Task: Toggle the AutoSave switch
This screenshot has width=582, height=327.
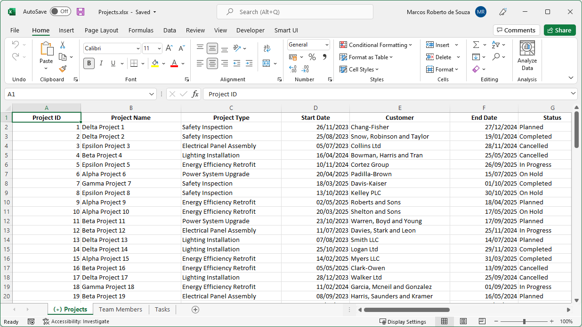Action: tap(60, 12)
